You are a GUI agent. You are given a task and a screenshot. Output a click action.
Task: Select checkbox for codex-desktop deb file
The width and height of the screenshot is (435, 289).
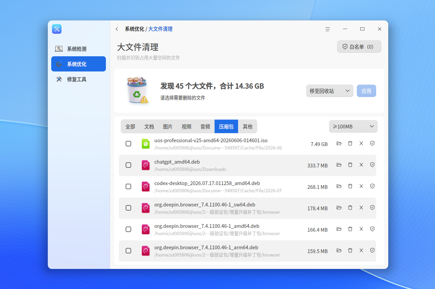[128, 186]
